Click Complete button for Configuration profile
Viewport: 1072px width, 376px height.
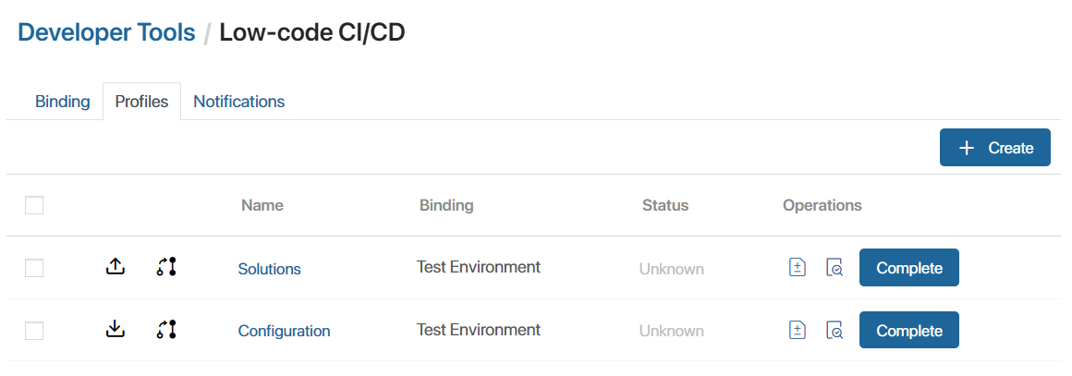point(909,330)
